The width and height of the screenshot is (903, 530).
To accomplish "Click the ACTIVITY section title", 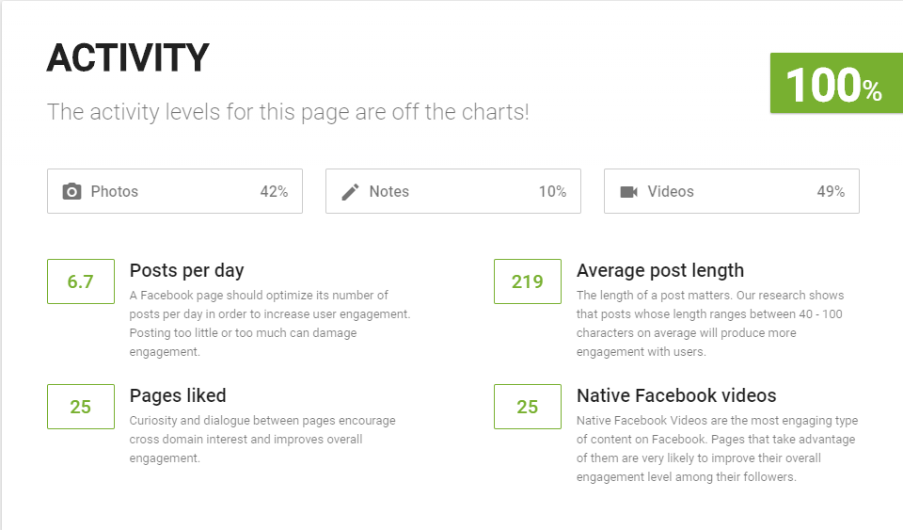I will coord(128,58).
